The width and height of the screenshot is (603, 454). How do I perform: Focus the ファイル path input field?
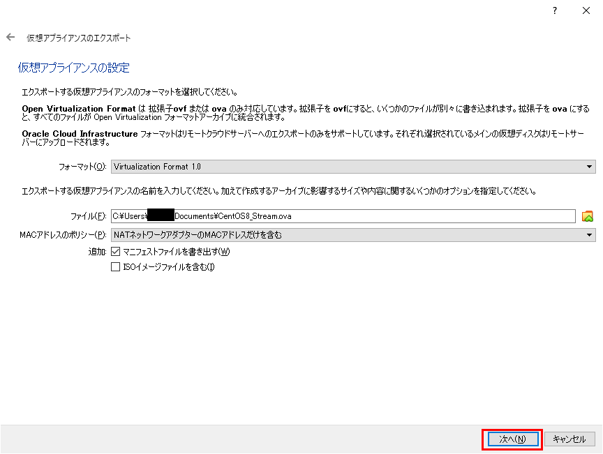pos(343,216)
